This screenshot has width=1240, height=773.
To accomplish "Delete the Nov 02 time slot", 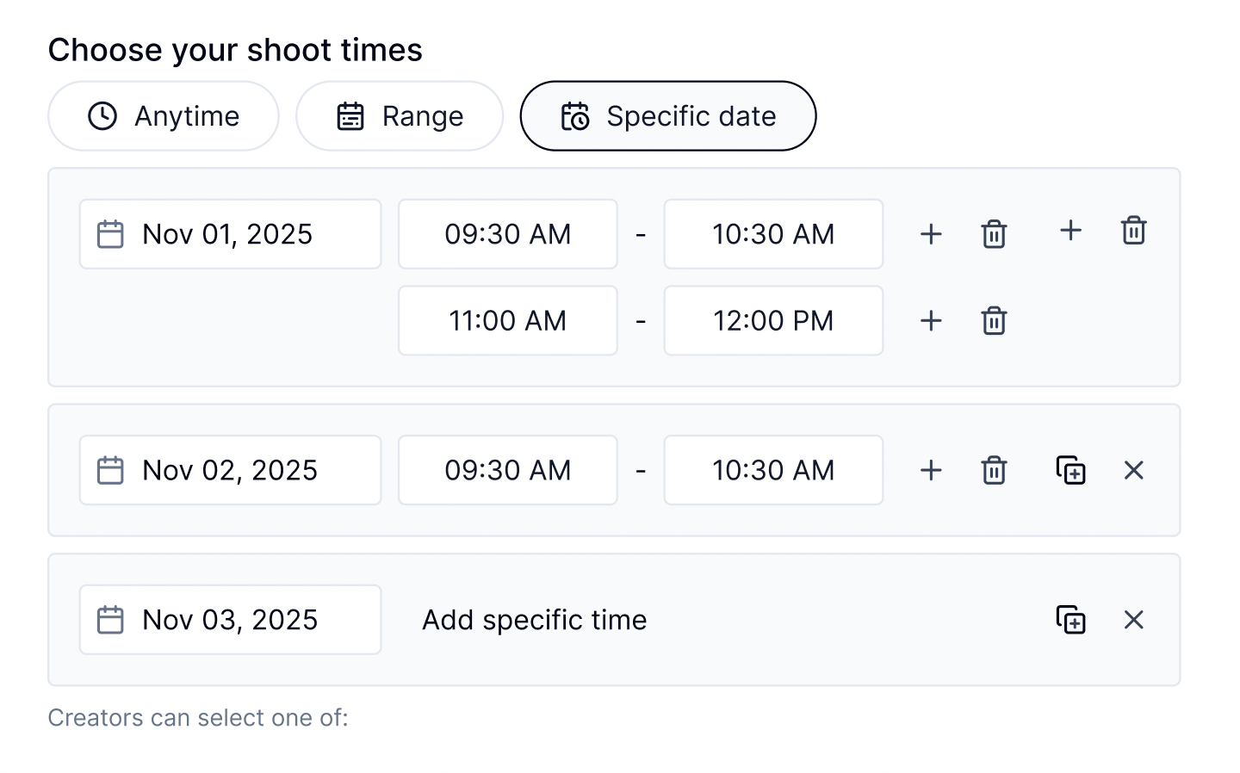I will (994, 470).
